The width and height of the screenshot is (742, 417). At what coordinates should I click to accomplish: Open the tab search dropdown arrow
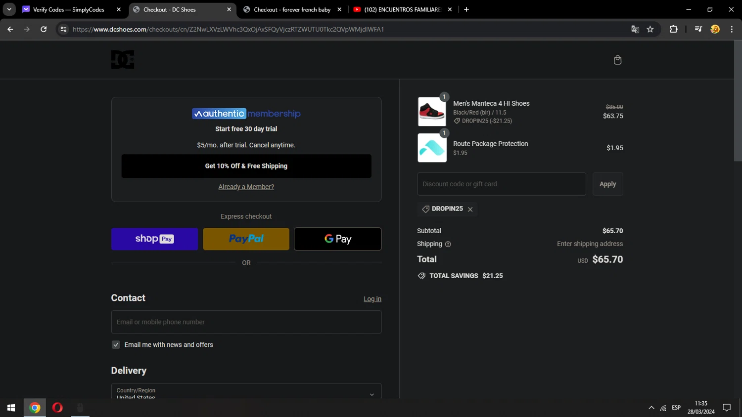[x=9, y=9]
